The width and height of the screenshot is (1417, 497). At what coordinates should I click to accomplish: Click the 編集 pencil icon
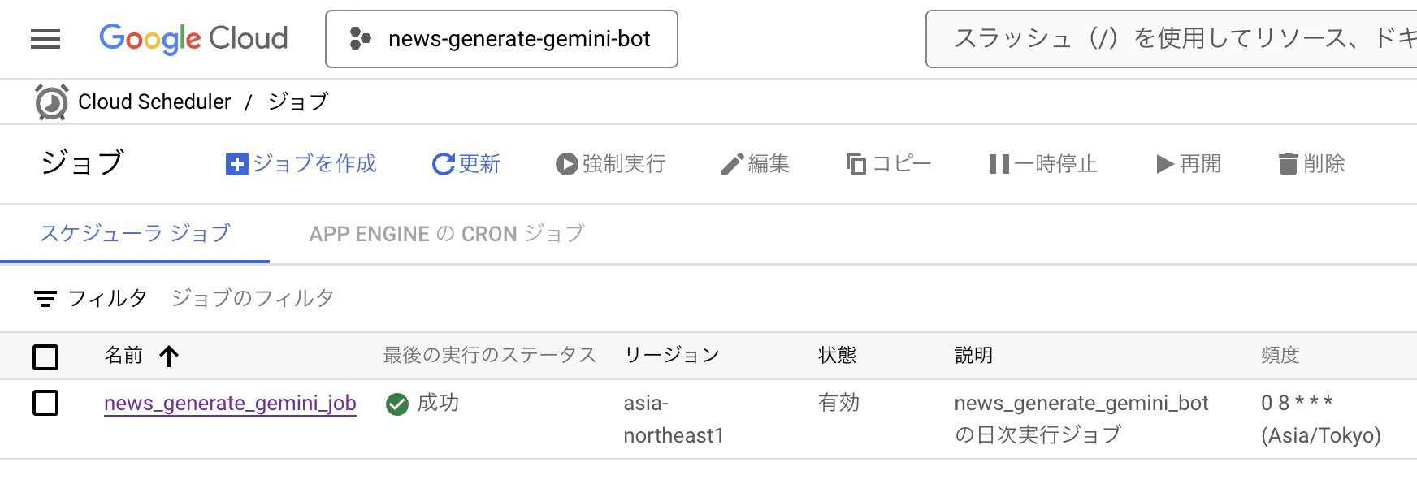click(x=732, y=164)
